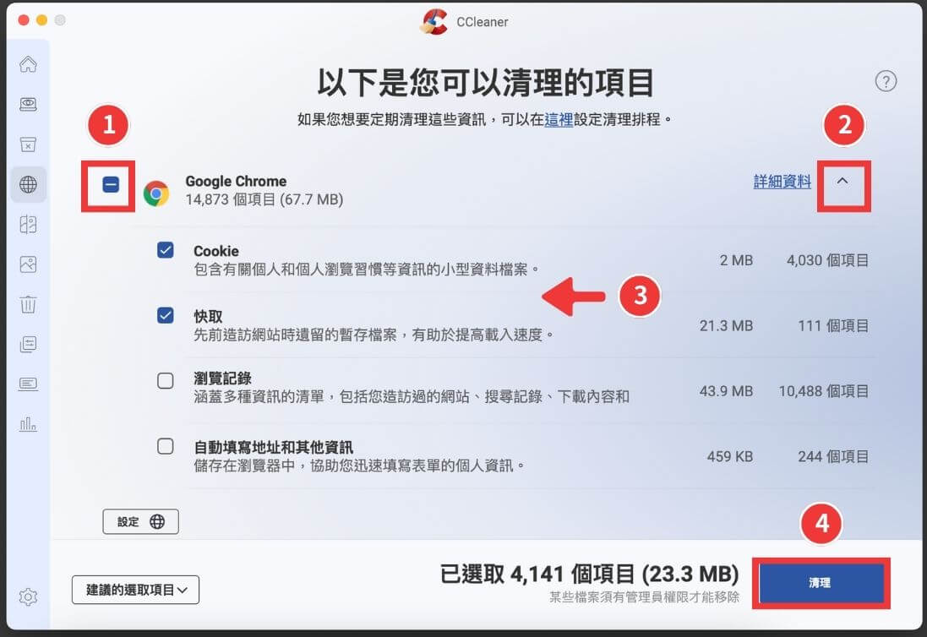This screenshot has height=637, width=927.
Task: Click the 244 個項目 count
Action: coord(833,457)
